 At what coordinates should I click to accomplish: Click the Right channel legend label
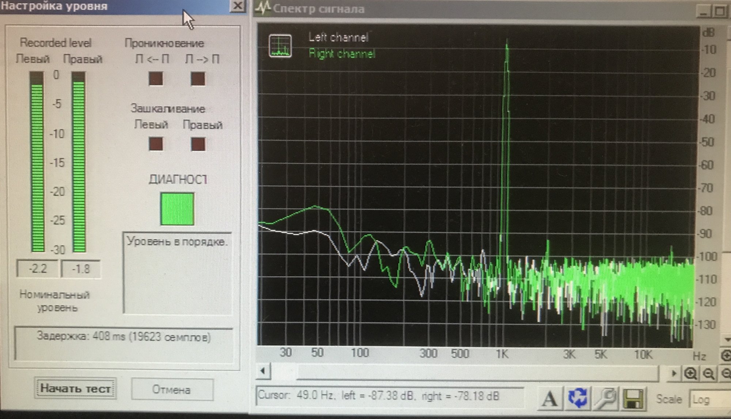342,54
